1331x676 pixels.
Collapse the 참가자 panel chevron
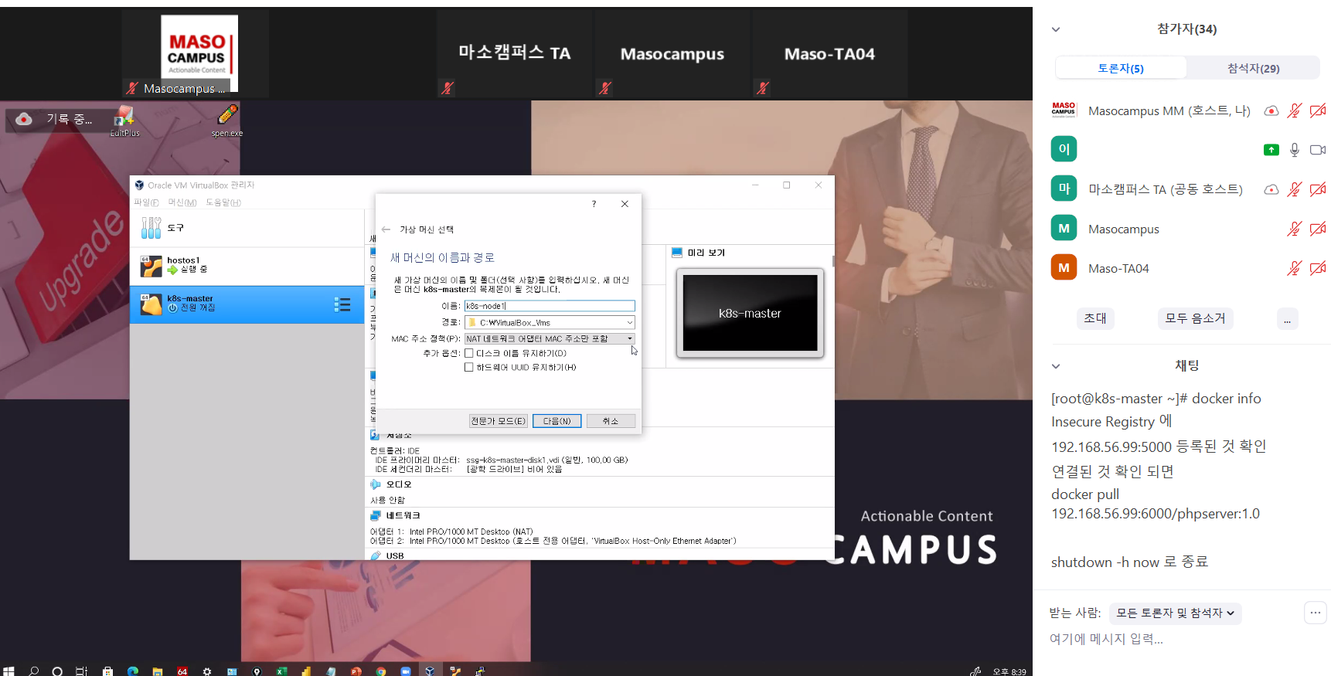click(1056, 29)
